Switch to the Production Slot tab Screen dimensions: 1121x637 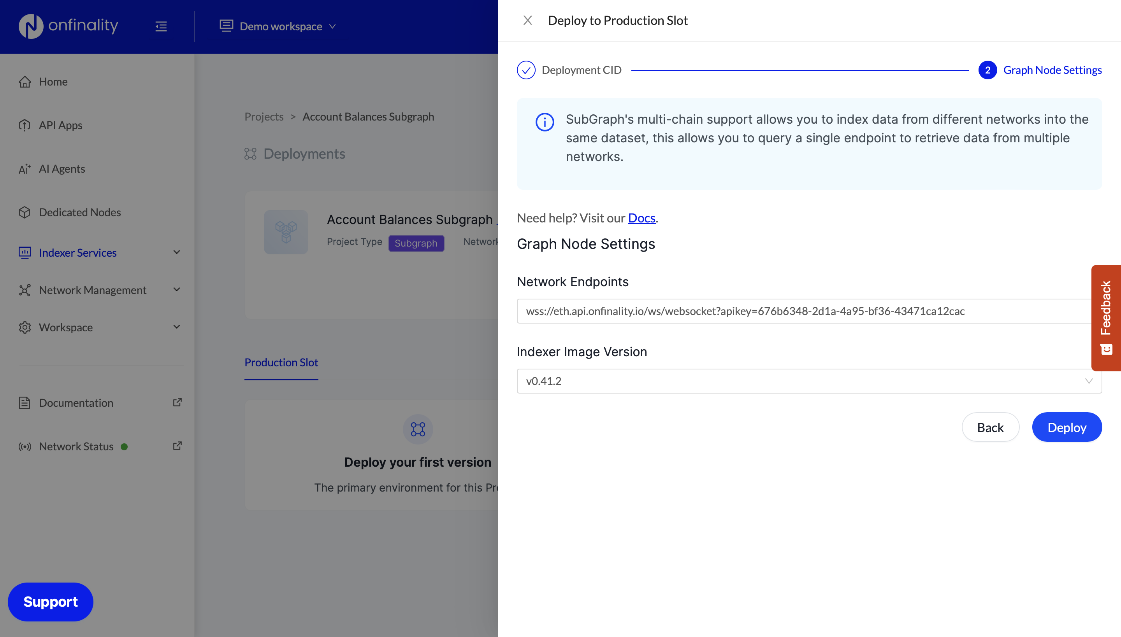(x=281, y=362)
